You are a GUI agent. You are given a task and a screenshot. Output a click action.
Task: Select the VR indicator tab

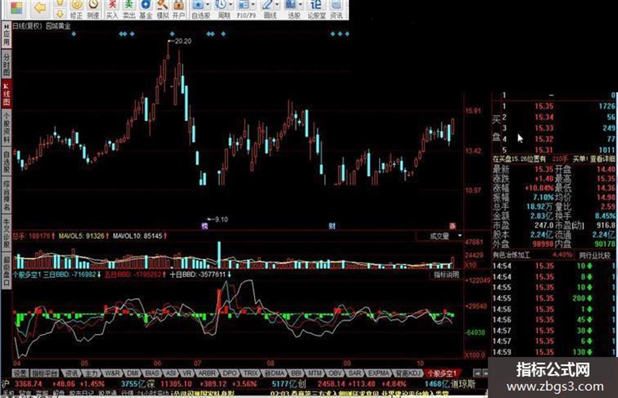[186, 373]
